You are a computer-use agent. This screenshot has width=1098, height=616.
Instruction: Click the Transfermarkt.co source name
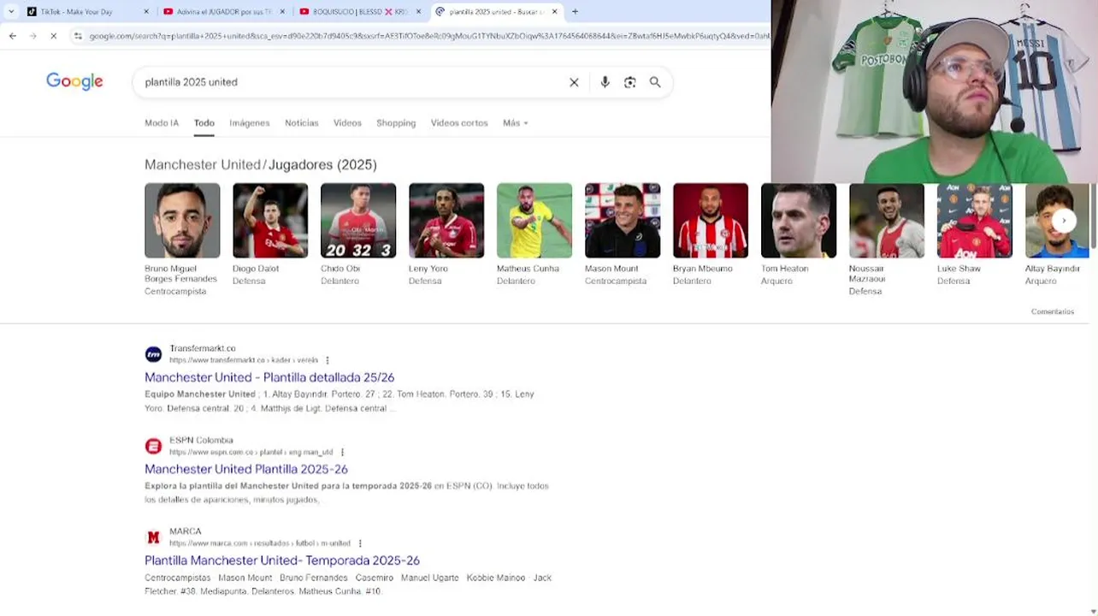[x=203, y=348]
